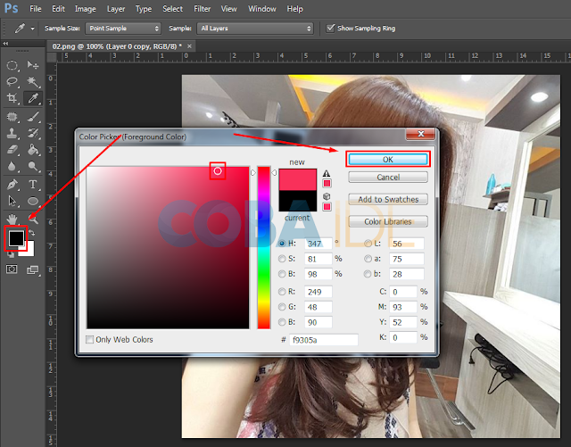Click the white background color swatch

click(29, 252)
